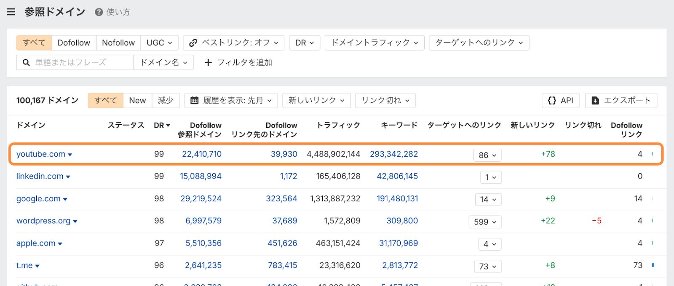Image resolution: width=674 pixels, height=286 pixels.
Task: Open the リンク切れ dropdown
Action: click(385, 100)
